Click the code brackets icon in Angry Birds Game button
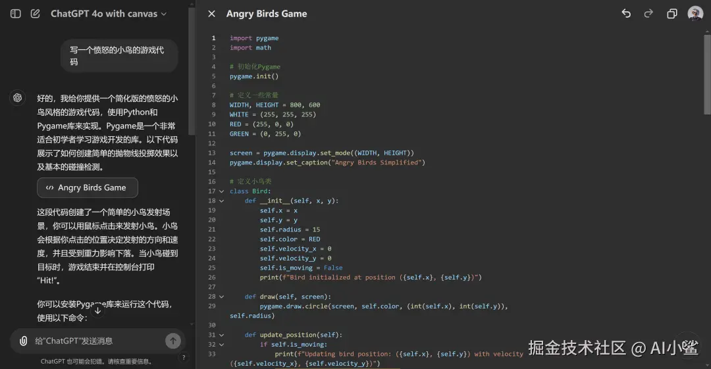 [49, 187]
